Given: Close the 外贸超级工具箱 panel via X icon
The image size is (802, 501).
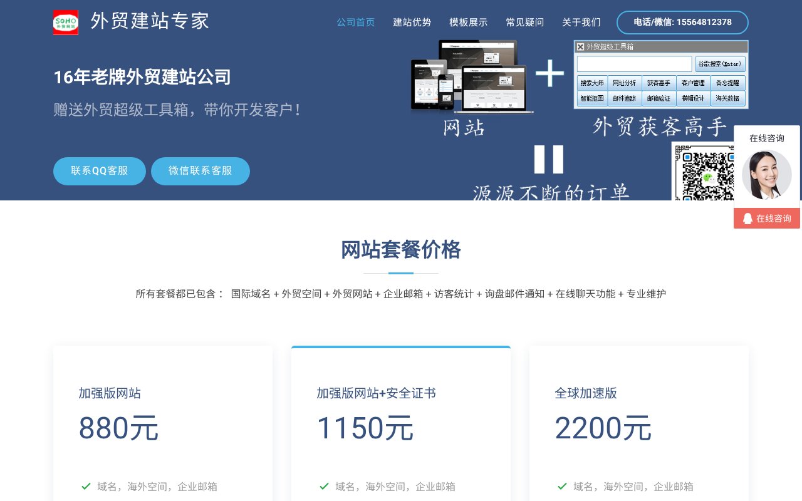Looking at the screenshot, I should 580,46.
